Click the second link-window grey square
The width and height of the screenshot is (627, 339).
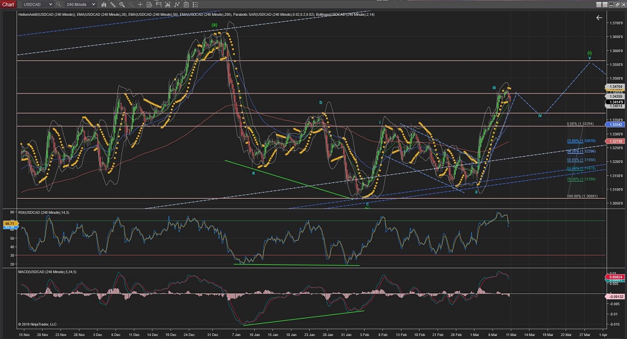click(605, 5)
